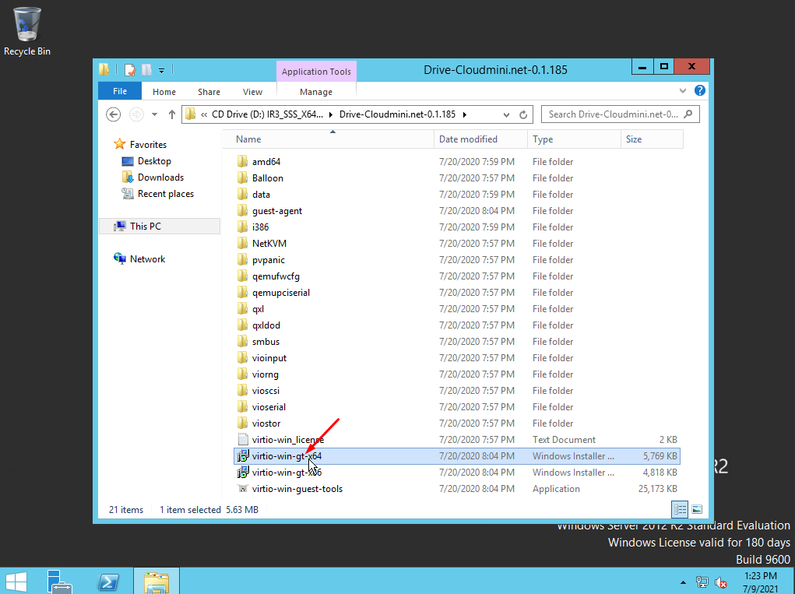Viewport: 795px width, 594px height.
Task: Click the Search Drive-Cloudmini.net box
Action: pyautogui.click(x=620, y=114)
